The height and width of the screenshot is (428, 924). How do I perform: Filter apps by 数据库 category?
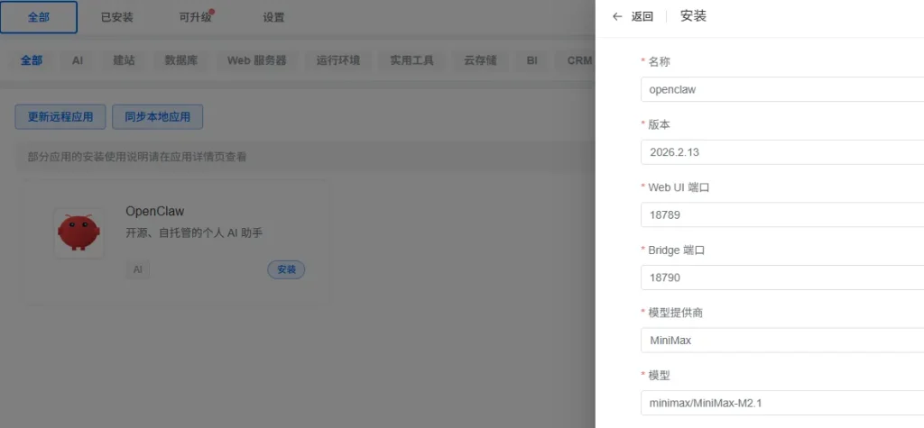click(x=180, y=60)
